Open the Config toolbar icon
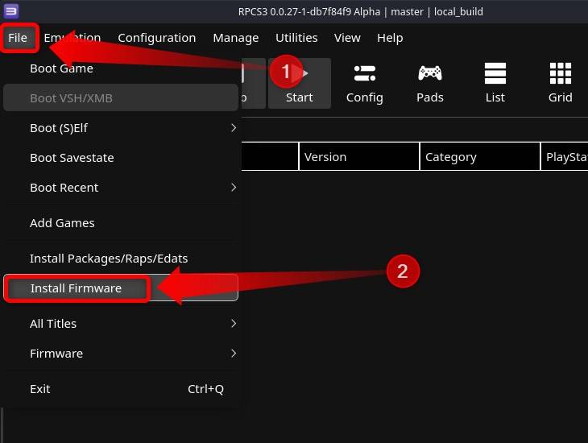Image resolution: width=588 pixels, height=443 pixels. tap(364, 74)
